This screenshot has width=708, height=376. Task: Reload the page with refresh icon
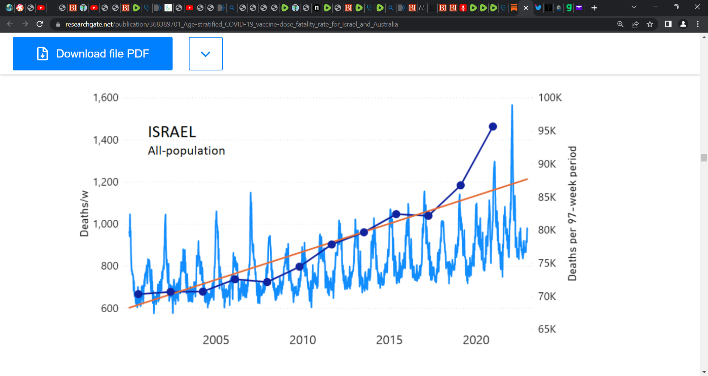click(40, 24)
